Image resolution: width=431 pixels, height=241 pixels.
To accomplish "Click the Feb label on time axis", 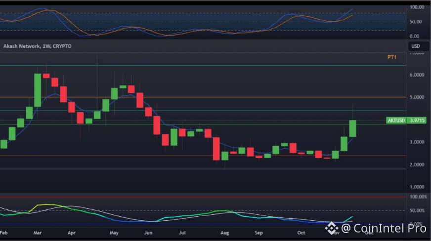I will click(x=3, y=233).
